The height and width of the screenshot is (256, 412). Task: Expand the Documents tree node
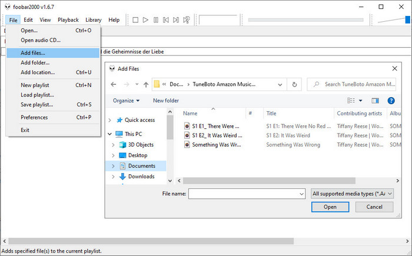(113, 166)
